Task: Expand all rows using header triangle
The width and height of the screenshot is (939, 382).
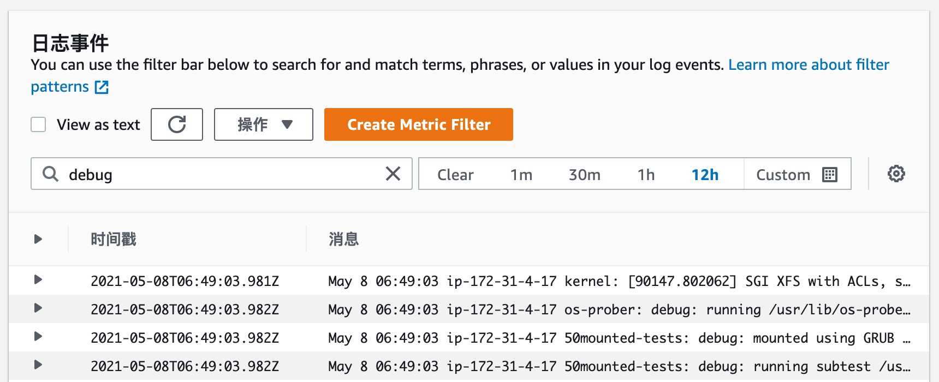Action: click(x=38, y=239)
